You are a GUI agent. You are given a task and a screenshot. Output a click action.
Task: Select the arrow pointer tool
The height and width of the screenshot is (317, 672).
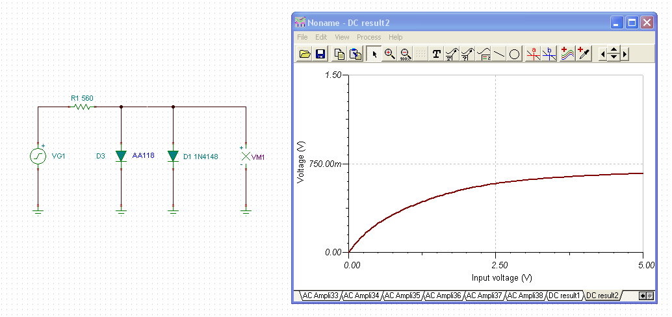pos(374,54)
